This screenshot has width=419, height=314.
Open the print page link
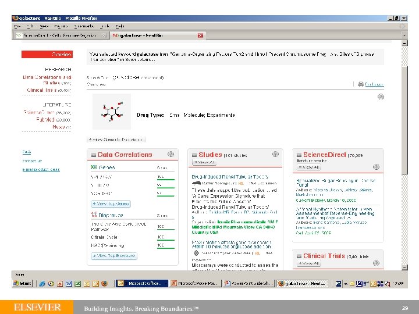click(x=374, y=84)
